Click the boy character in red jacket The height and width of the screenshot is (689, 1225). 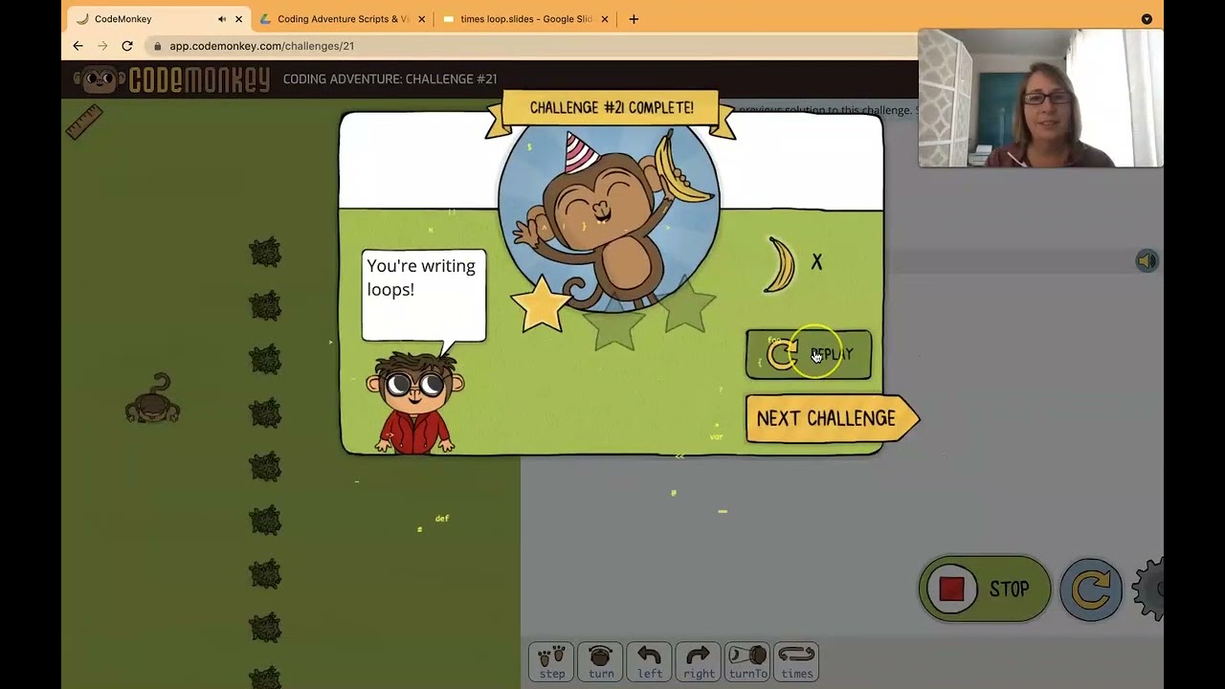415,402
